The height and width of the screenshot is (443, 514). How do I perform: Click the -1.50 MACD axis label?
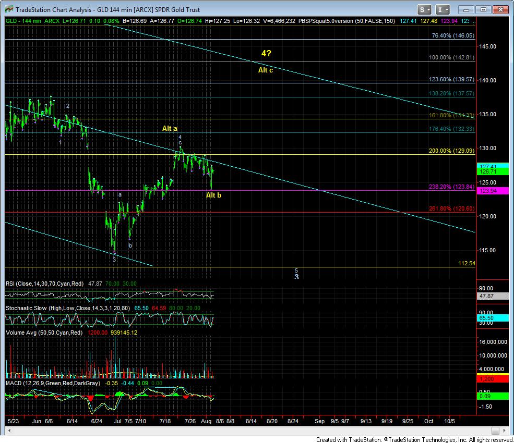(485, 407)
